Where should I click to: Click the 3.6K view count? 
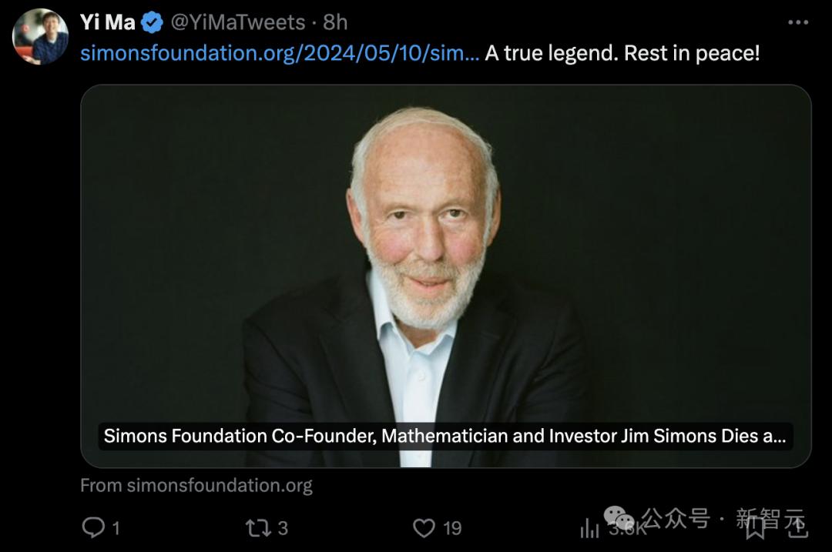[626, 528]
